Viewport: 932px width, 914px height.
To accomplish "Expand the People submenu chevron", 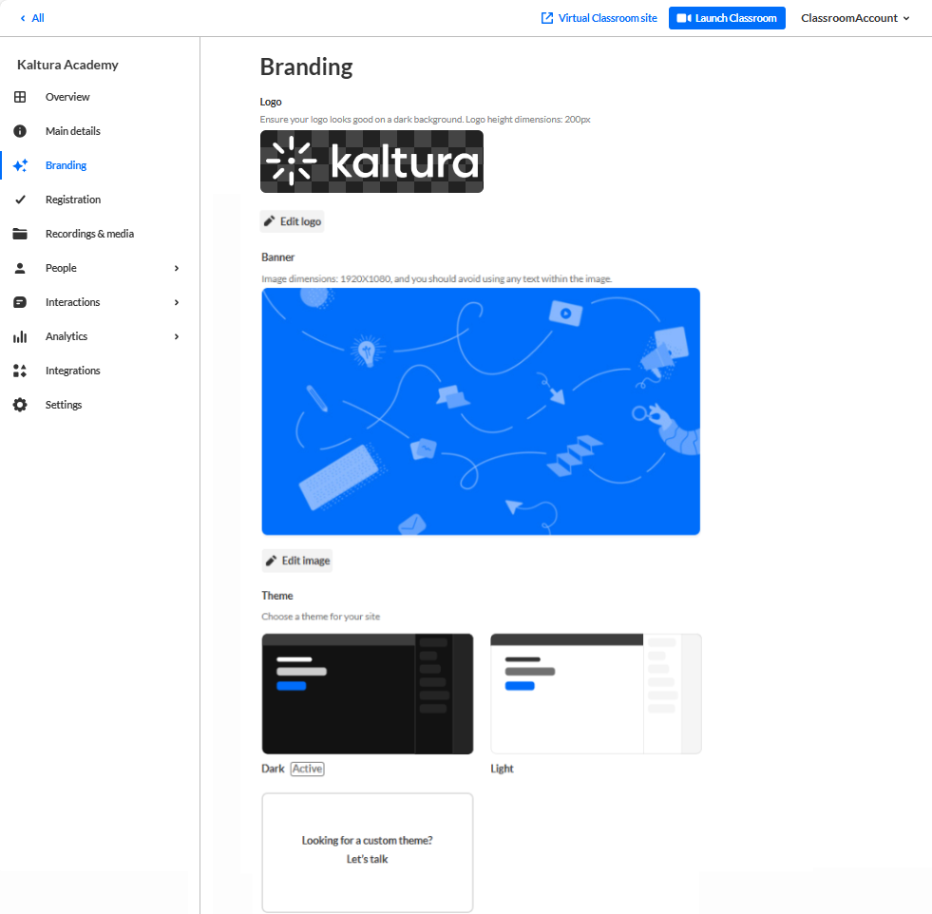I will coord(177,268).
